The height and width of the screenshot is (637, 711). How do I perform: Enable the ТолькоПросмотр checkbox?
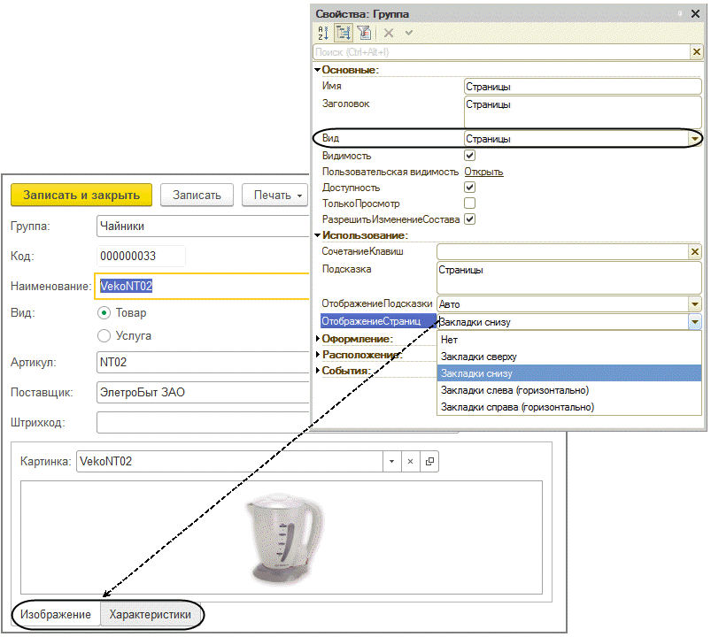tap(470, 203)
